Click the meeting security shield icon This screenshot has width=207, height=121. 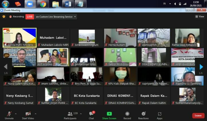tap(4, 17)
